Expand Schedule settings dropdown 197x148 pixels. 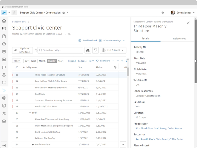point(112,40)
